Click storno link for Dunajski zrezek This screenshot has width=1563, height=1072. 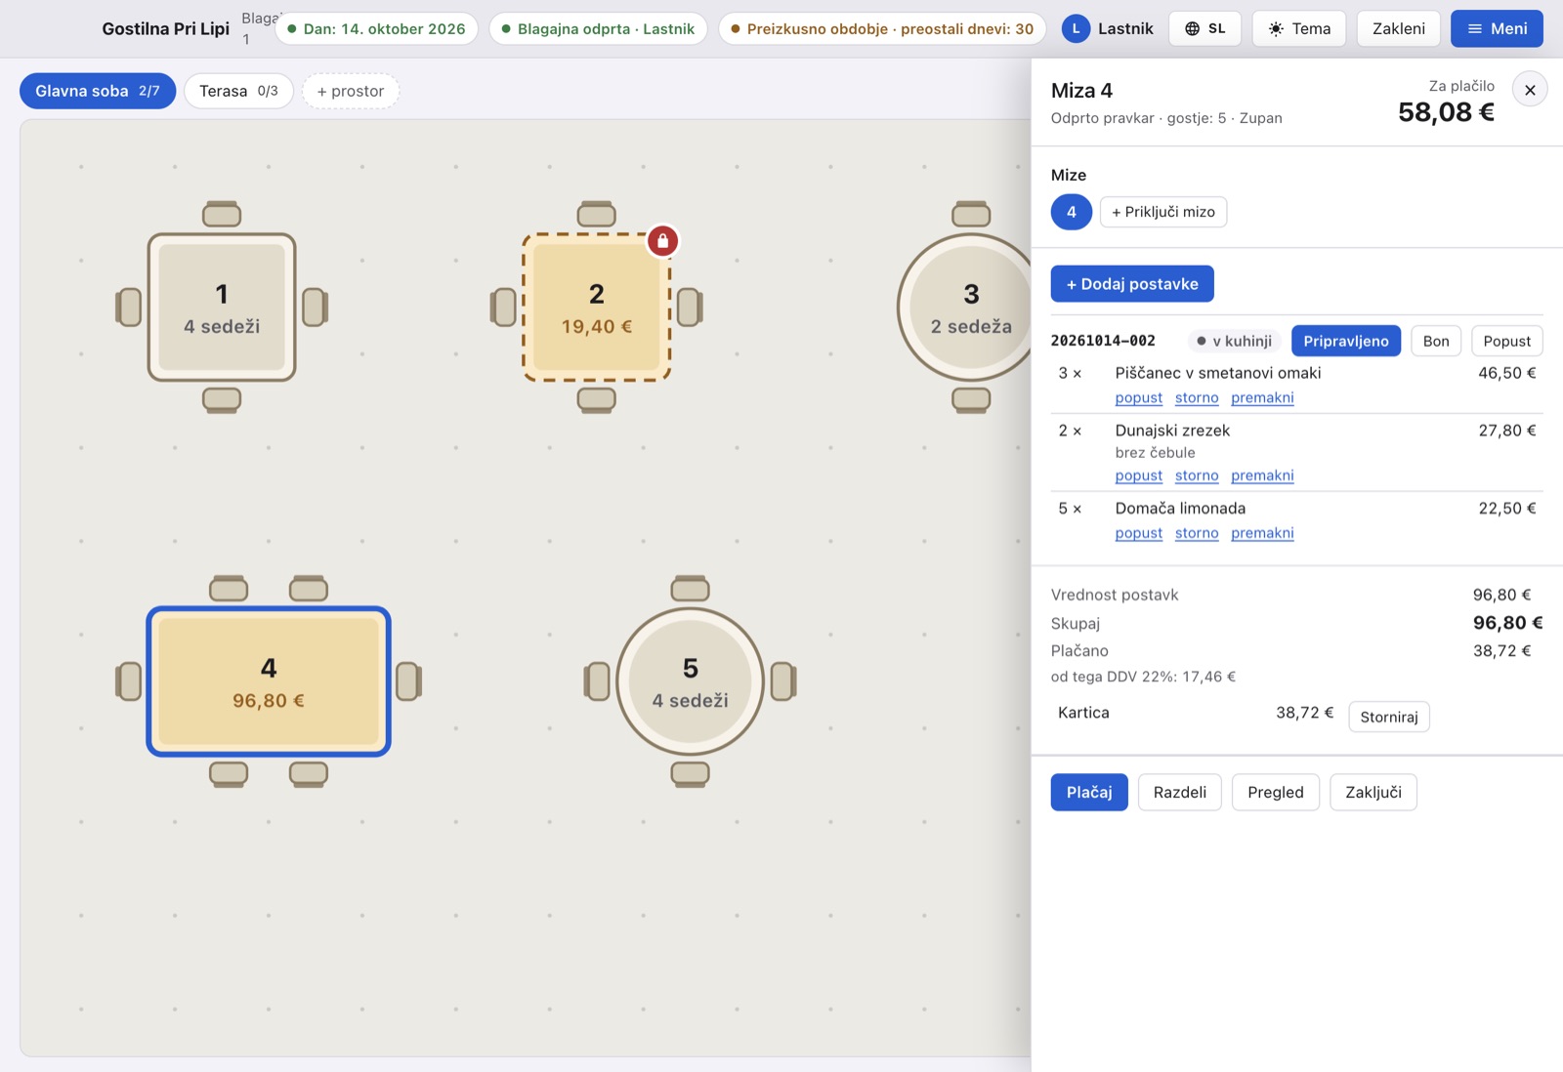1197,475
